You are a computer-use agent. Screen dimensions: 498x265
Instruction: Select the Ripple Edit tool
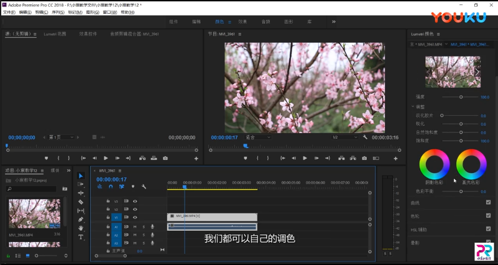point(81,193)
